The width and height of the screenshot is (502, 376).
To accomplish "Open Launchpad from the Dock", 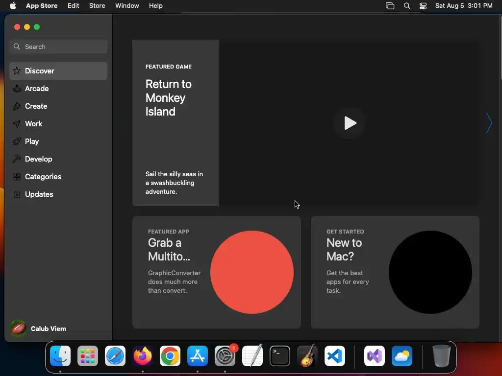I will pyautogui.click(x=88, y=356).
